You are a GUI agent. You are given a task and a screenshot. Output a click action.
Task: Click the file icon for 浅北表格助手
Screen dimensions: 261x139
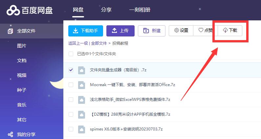tap(81, 100)
